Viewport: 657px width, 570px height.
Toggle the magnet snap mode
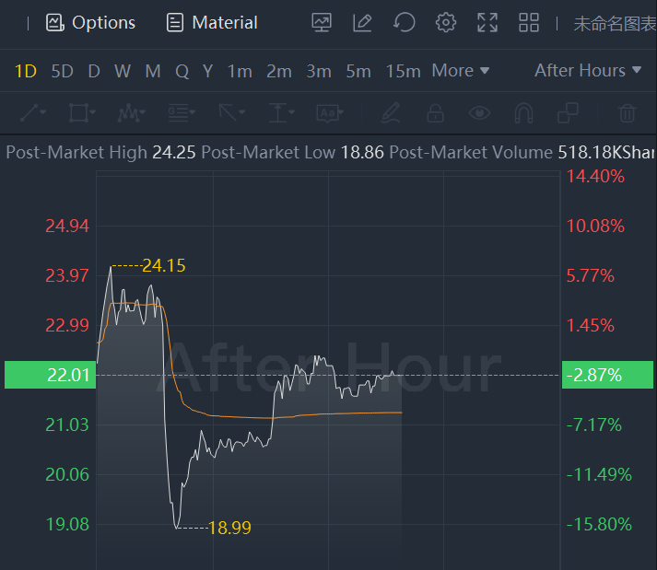point(523,113)
